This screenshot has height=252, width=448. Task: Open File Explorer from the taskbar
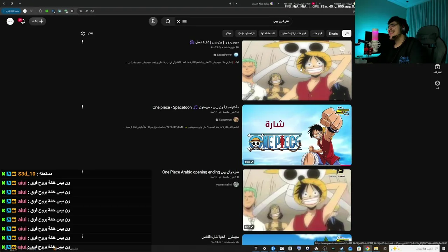(376, 248)
